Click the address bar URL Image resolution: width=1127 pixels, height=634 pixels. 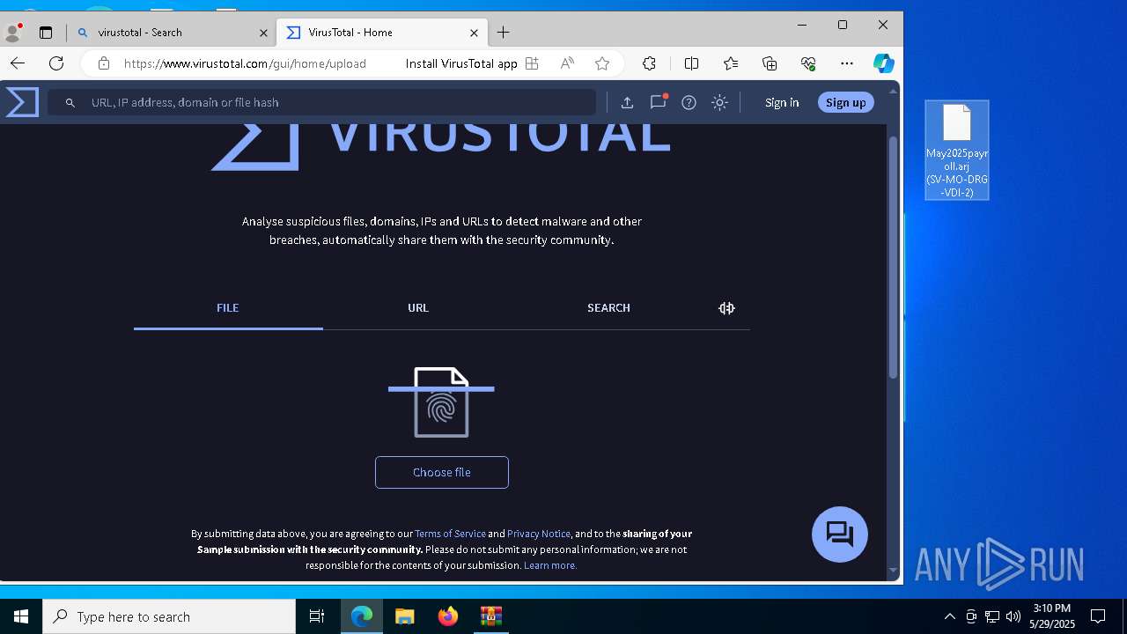pos(245,63)
